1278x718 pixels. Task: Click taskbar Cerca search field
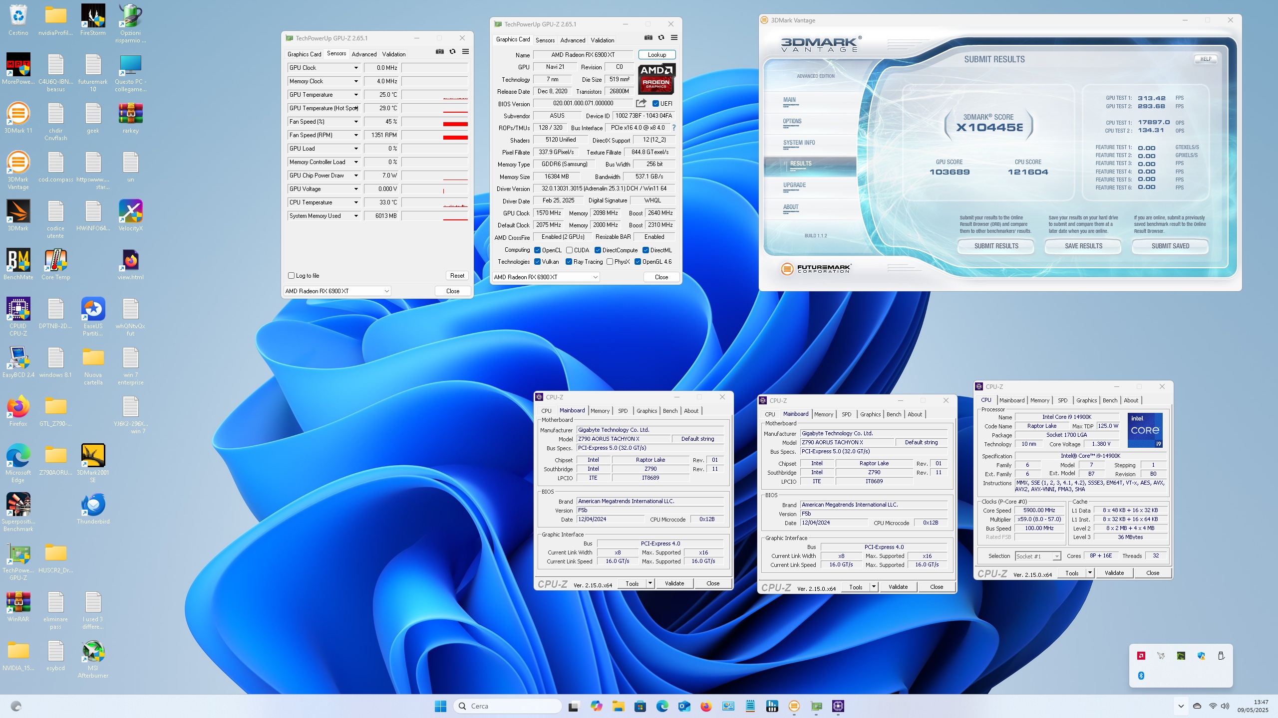point(507,706)
